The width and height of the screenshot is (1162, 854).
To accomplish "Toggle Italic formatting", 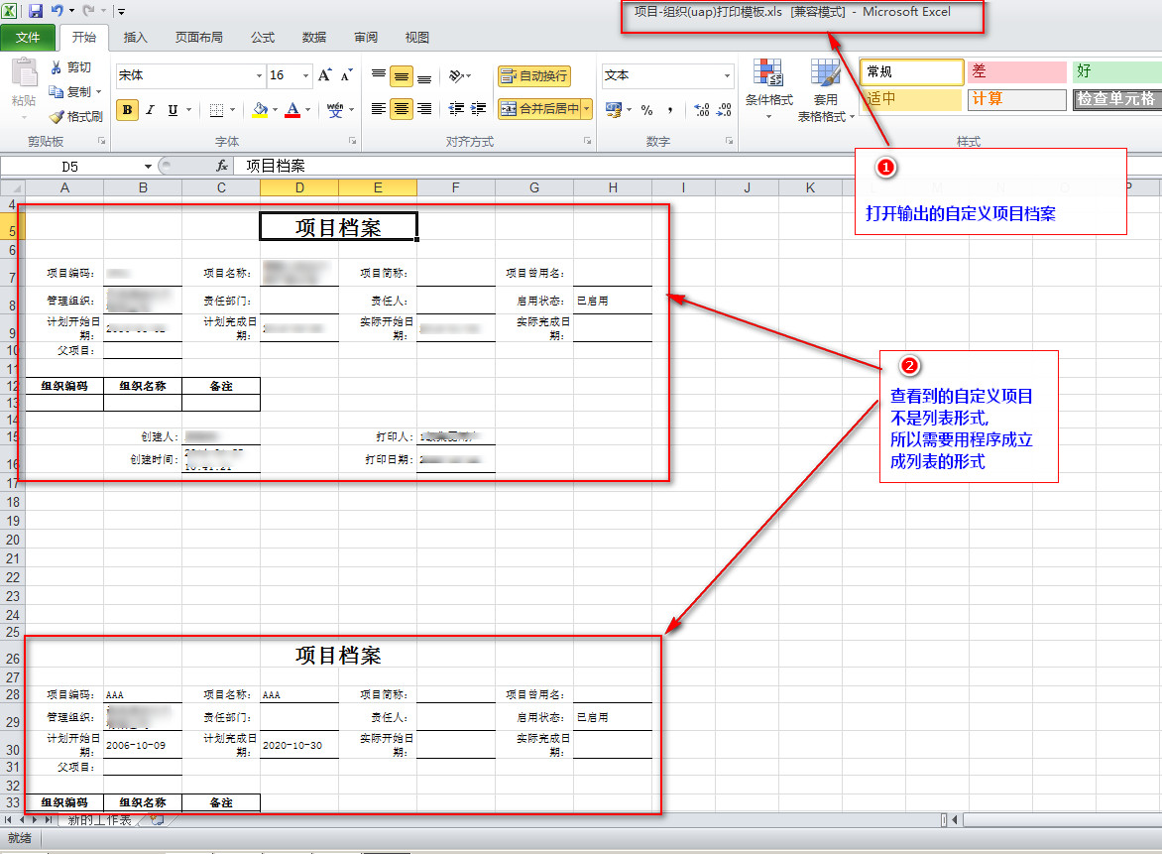I will point(150,110).
